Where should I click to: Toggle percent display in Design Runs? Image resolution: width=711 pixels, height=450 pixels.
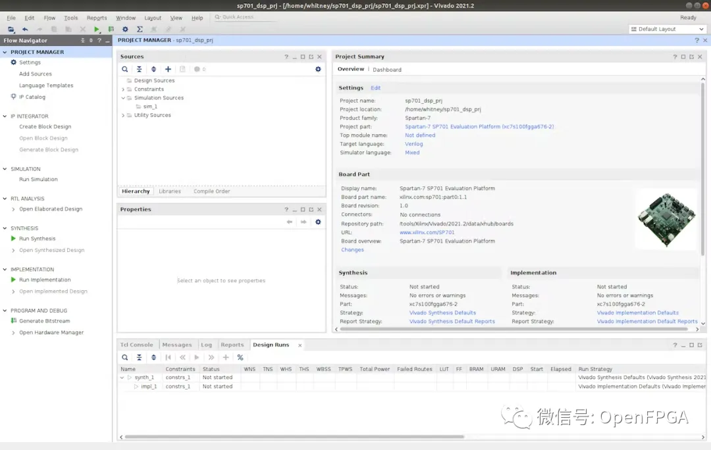240,357
